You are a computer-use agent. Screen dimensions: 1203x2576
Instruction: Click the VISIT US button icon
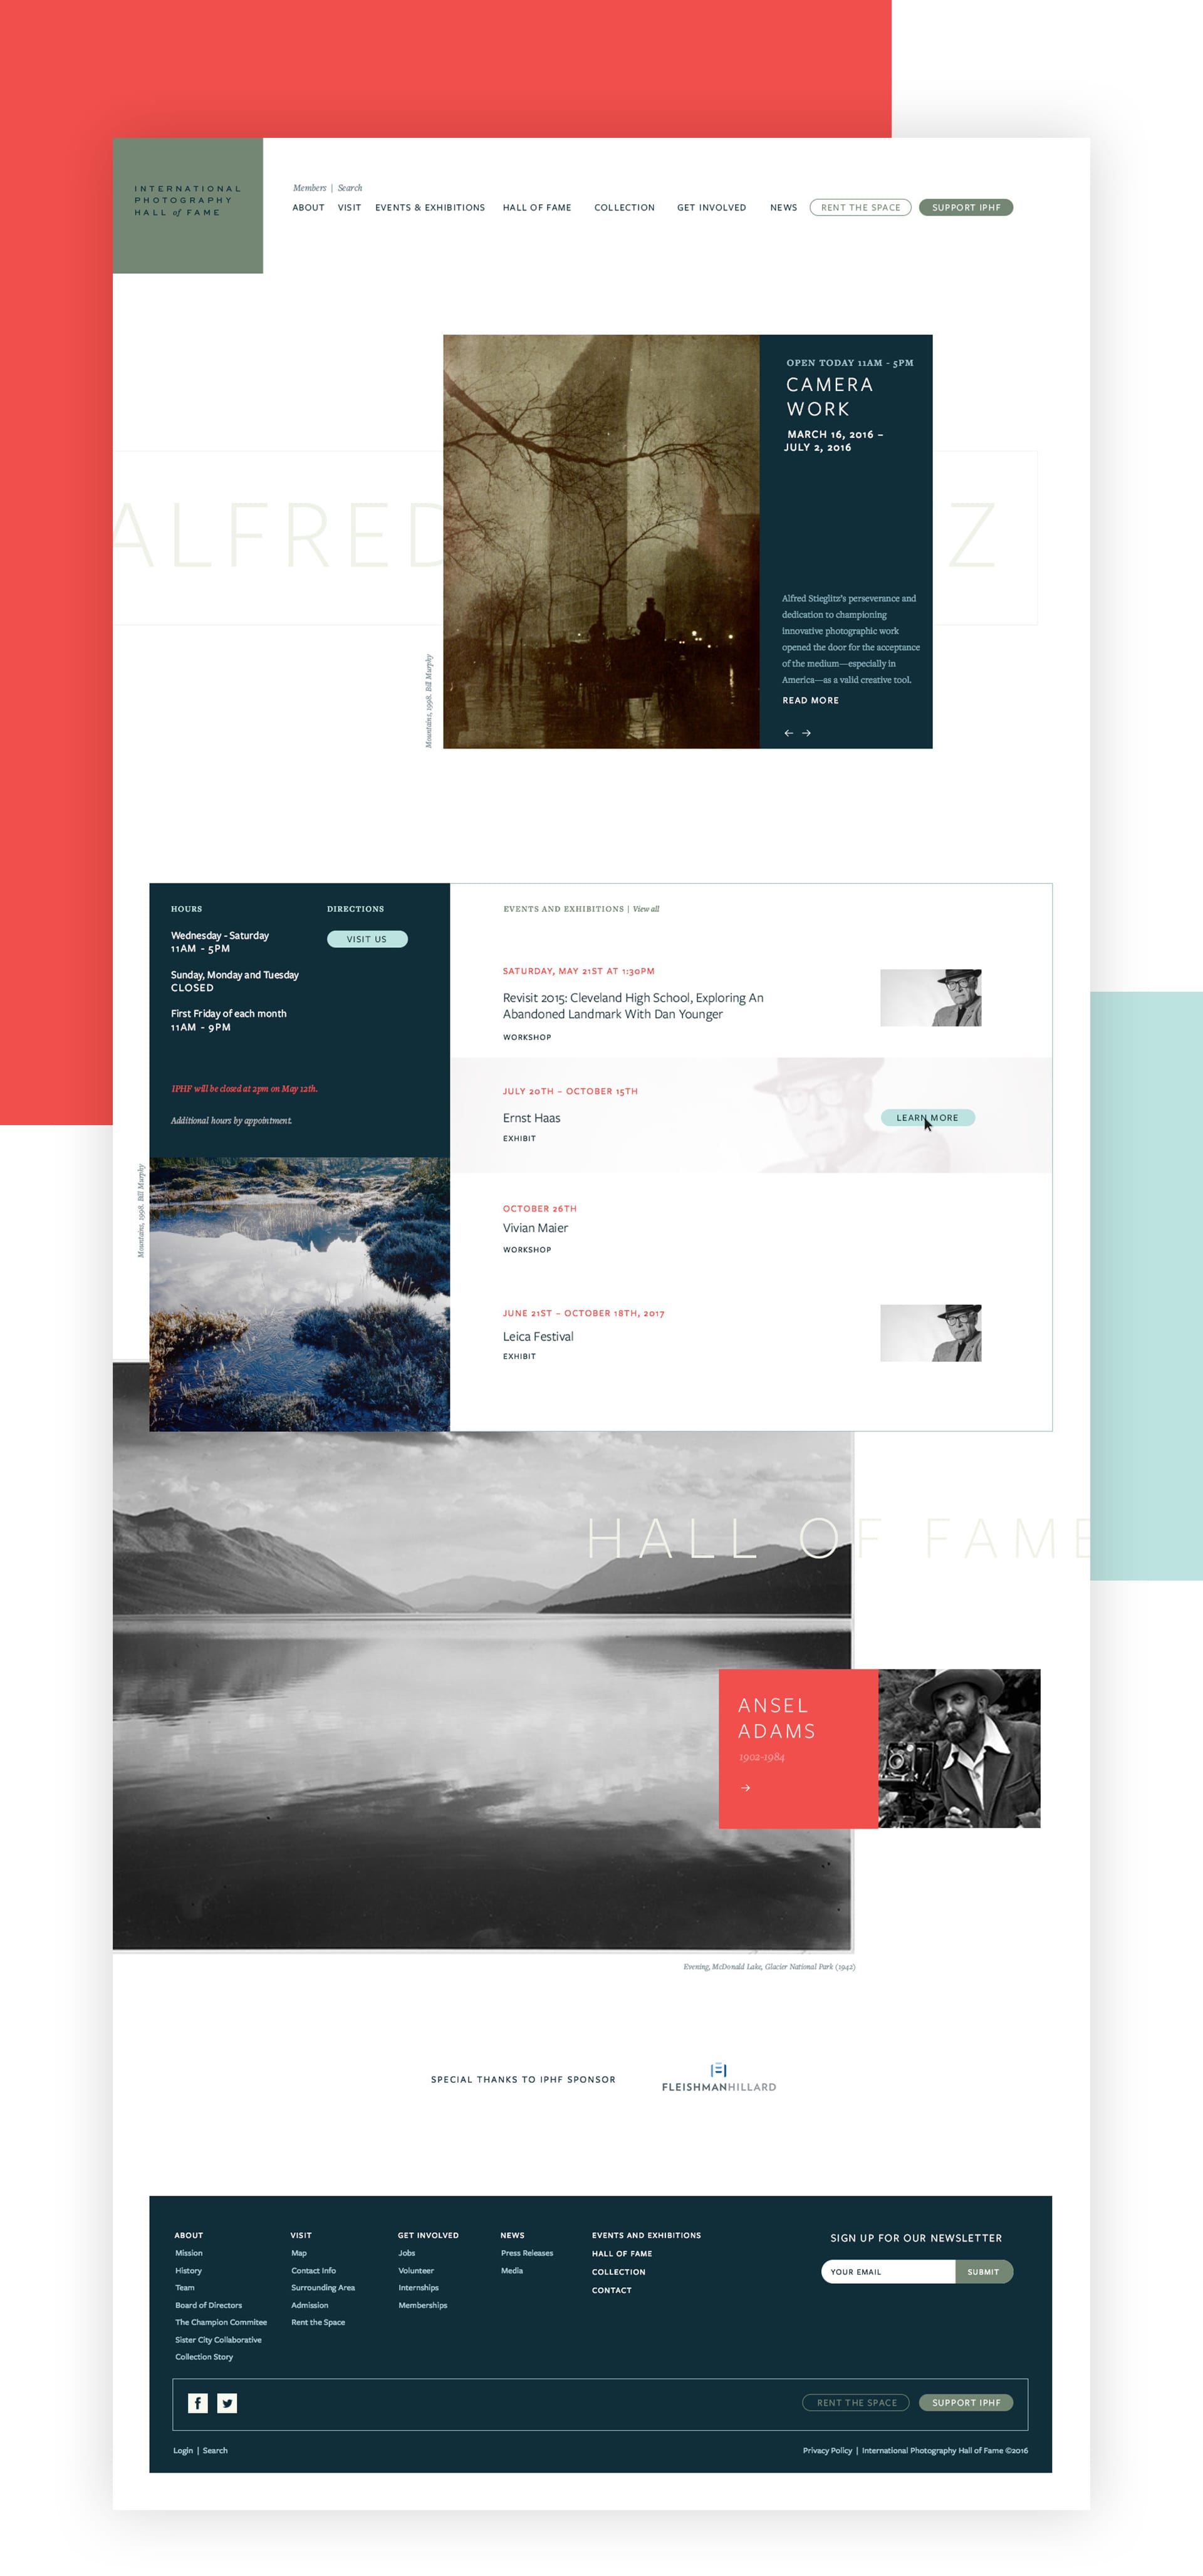pyautogui.click(x=368, y=938)
